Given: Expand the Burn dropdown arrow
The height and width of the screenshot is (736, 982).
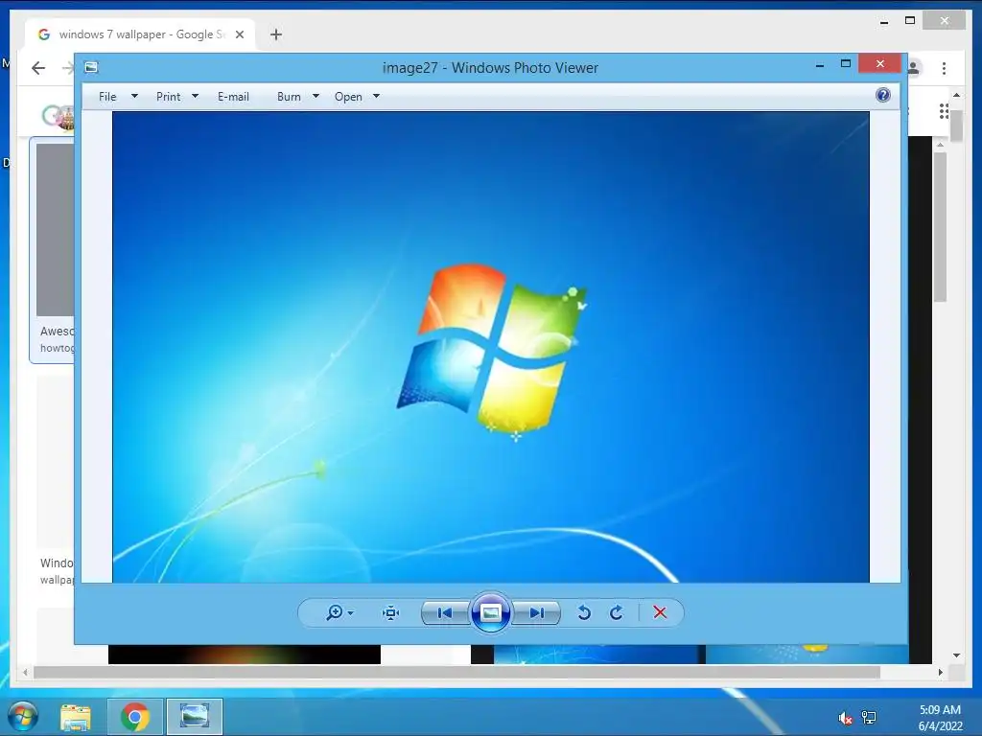Looking at the screenshot, I should [x=316, y=97].
